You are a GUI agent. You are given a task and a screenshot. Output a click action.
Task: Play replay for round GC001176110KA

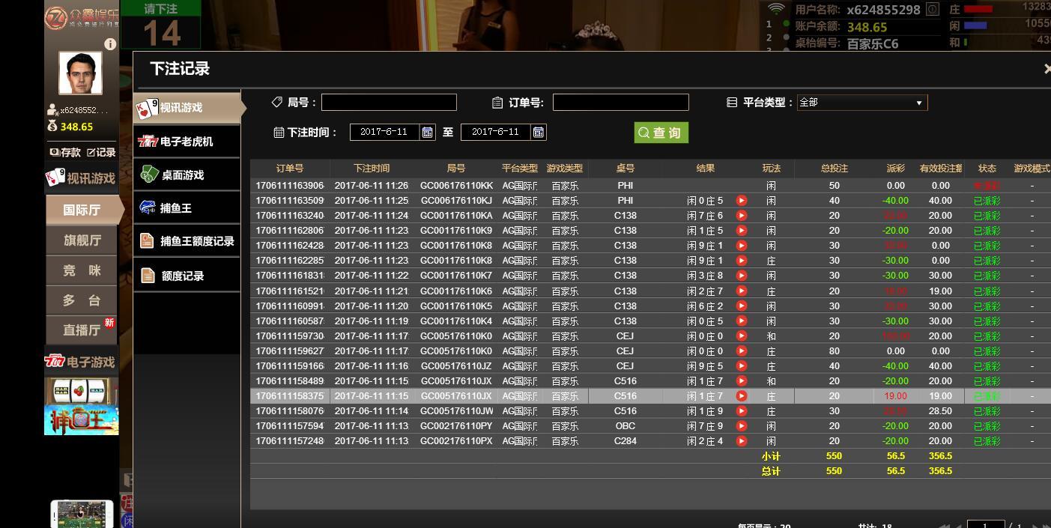(x=741, y=216)
